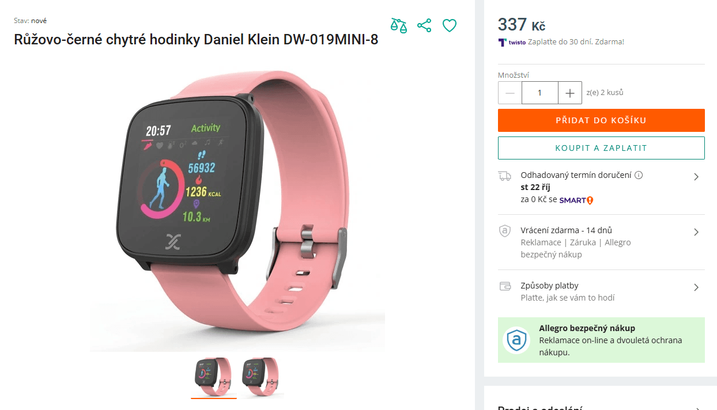This screenshot has width=717, height=410.
Task: Click the SMART! link
Action: [x=576, y=200]
